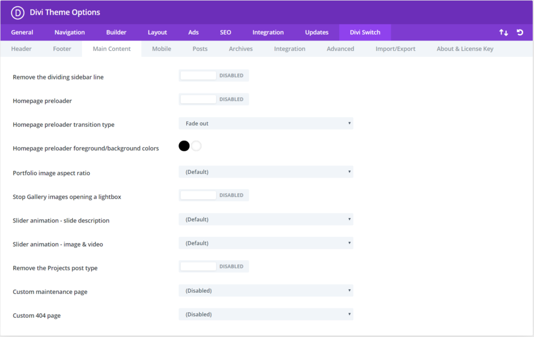Click the Divi Theme Options title

65,12
